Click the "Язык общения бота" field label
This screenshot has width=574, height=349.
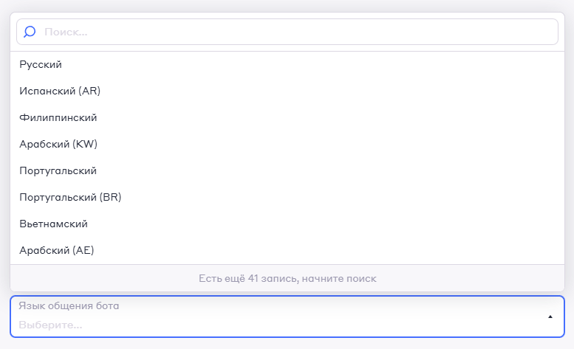pyautogui.click(x=69, y=306)
